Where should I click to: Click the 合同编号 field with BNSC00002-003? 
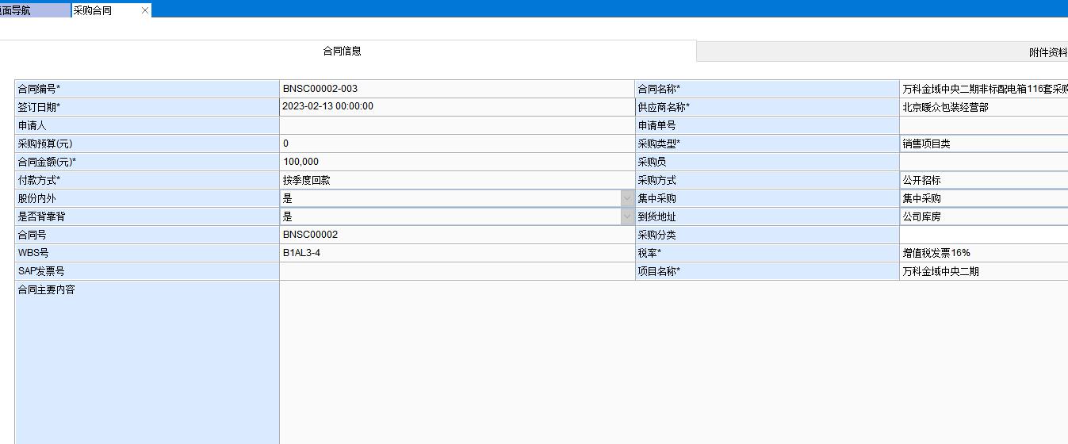click(457, 89)
